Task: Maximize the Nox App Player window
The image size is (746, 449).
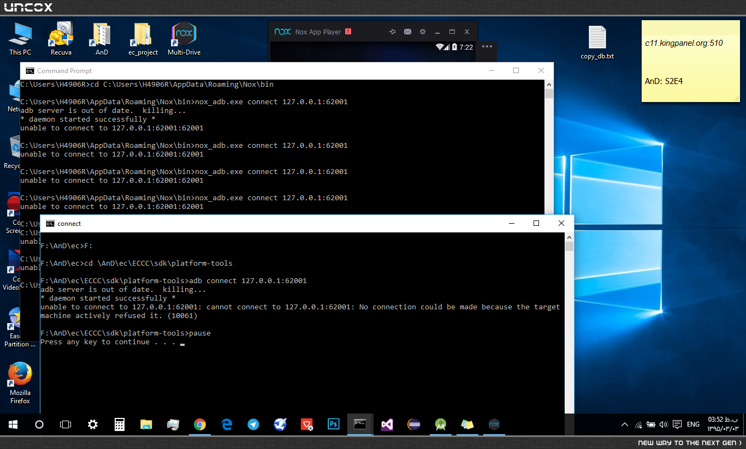Action: coord(452,32)
